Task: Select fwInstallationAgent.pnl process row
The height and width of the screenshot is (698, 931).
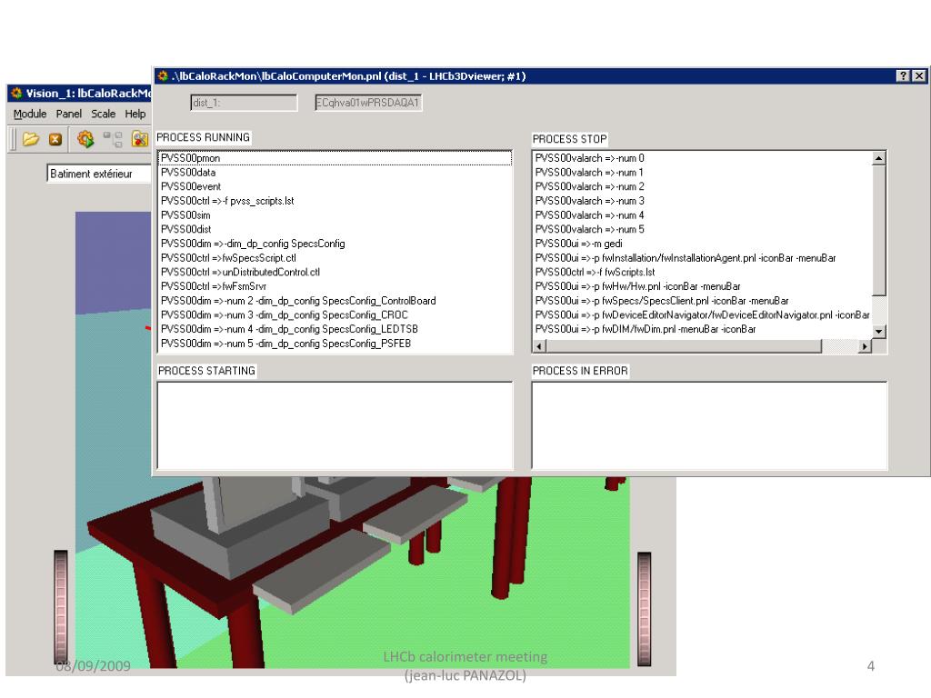Action: (703, 257)
